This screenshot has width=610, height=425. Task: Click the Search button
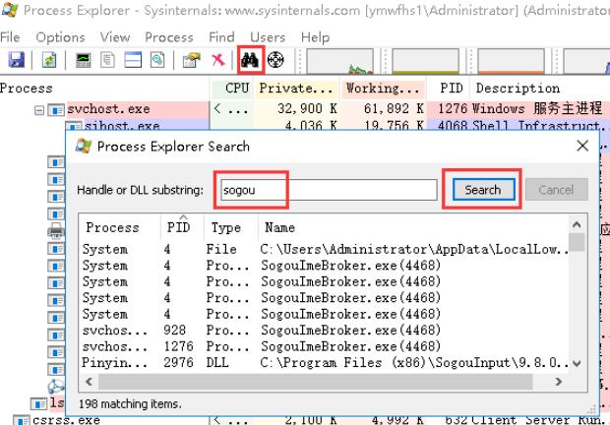[x=483, y=190]
